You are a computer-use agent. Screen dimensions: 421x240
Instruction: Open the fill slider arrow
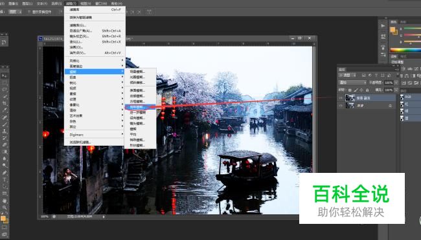(396, 90)
